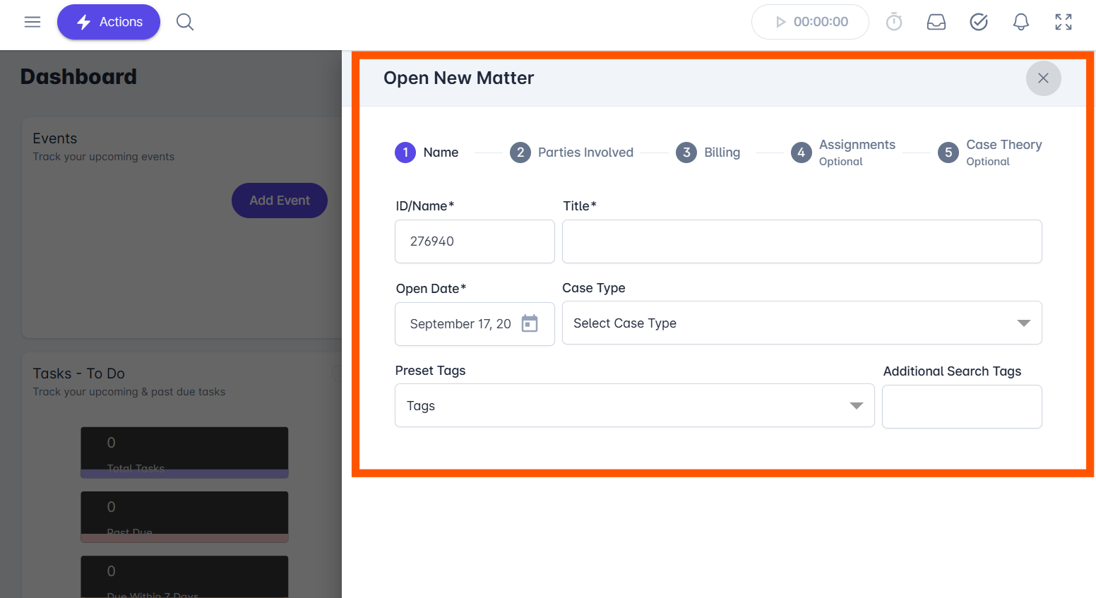
Task: Open the inbox tray icon
Action: [x=936, y=22]
